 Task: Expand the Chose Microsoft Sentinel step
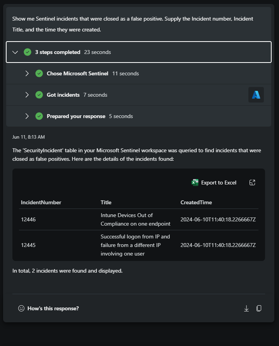[27, 73]
